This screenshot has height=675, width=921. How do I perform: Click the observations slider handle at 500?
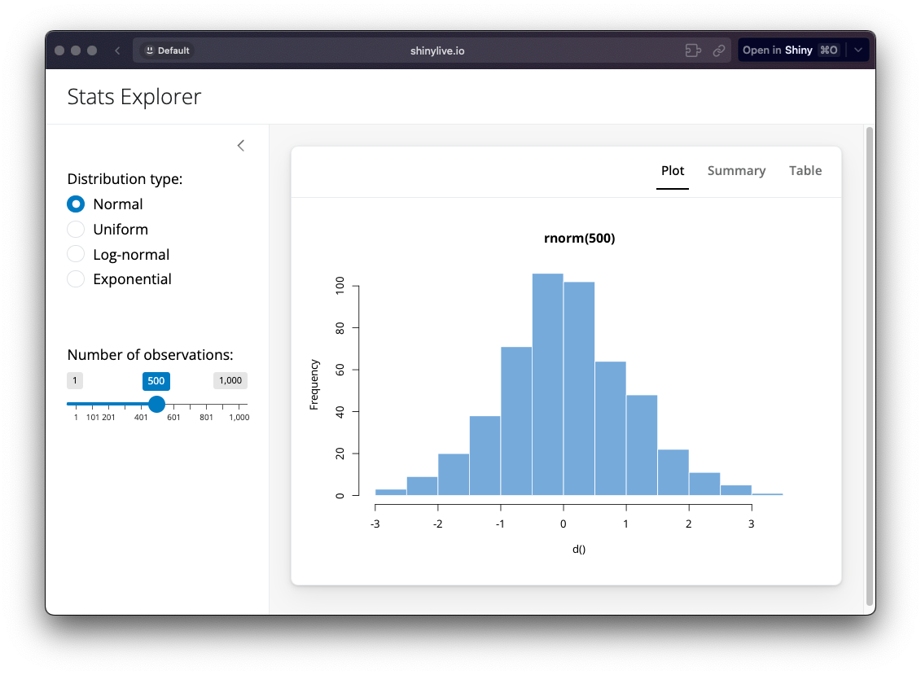(157, 404)
